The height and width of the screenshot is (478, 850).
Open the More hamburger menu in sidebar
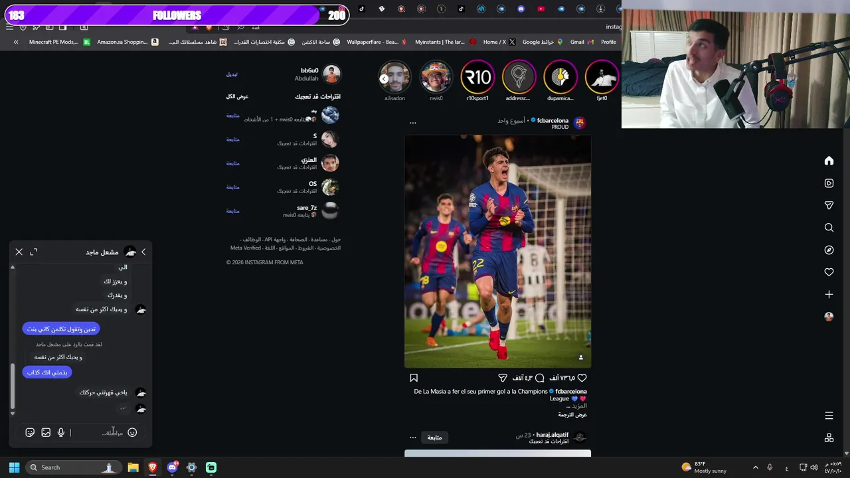tap(829, 416)
